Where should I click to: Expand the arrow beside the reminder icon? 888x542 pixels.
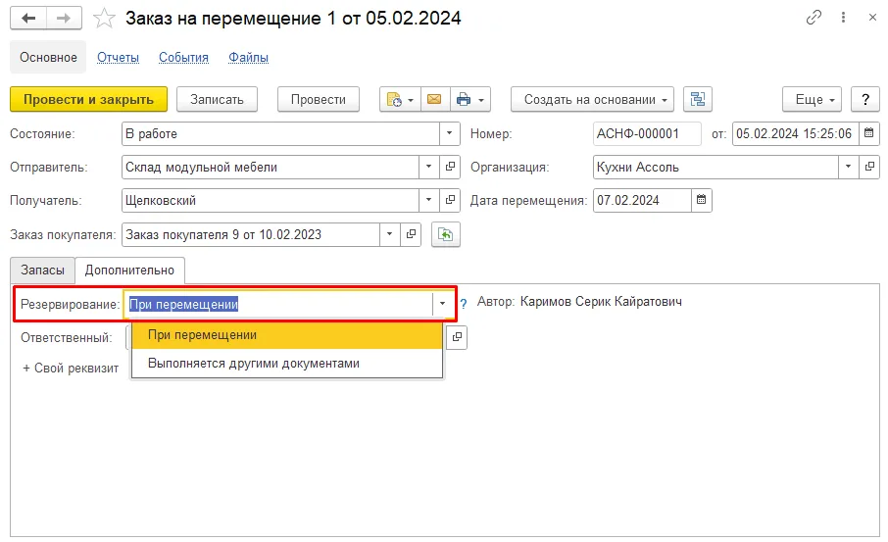click(x=411, y=100)
